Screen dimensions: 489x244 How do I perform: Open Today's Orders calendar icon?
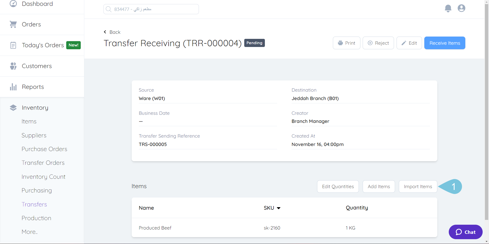13,45
